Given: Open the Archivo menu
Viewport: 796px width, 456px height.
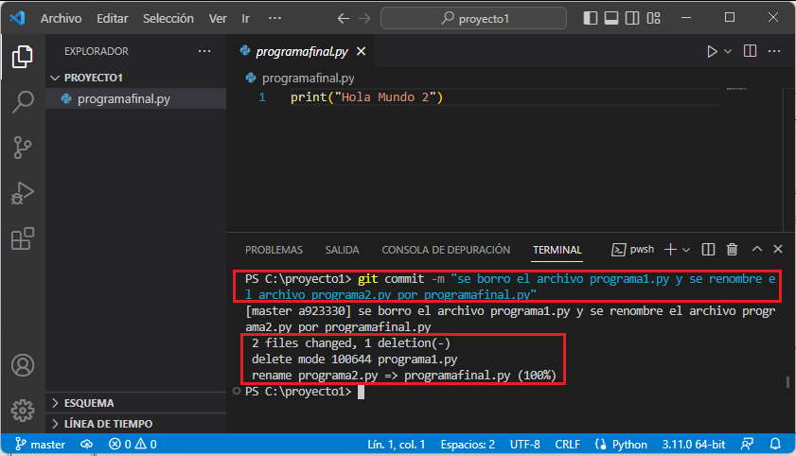Looking at the screenshot, I should click(x=61, y=18).
